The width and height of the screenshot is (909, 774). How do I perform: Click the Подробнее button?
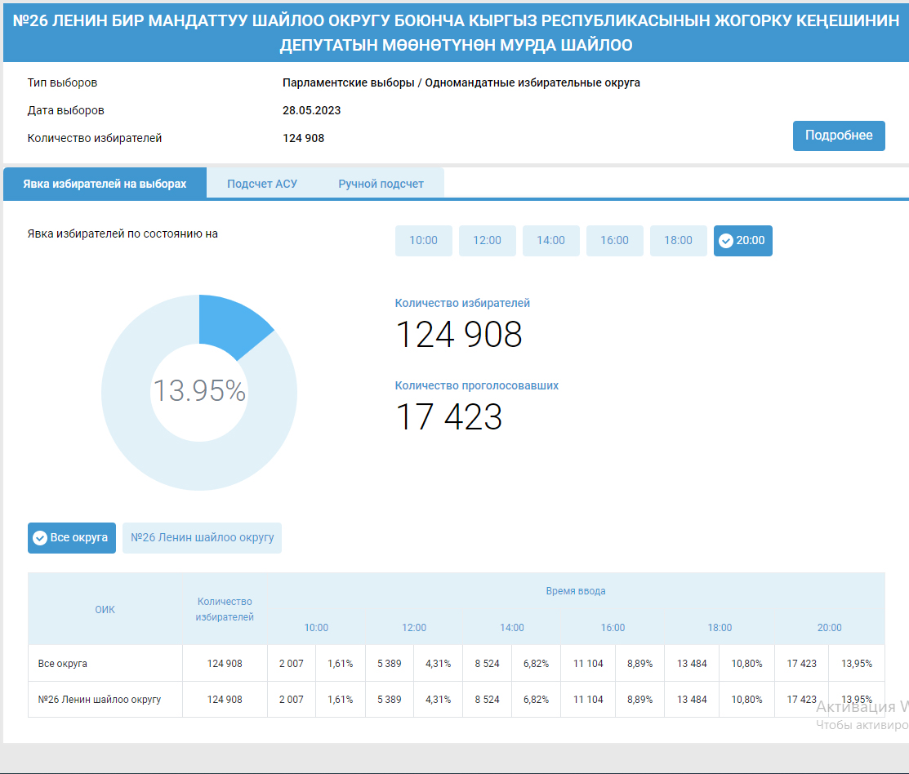coord(839,136)
